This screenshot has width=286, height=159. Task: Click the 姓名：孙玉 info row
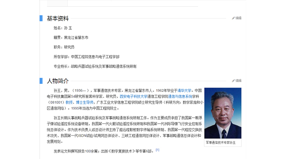coord(63,28)
